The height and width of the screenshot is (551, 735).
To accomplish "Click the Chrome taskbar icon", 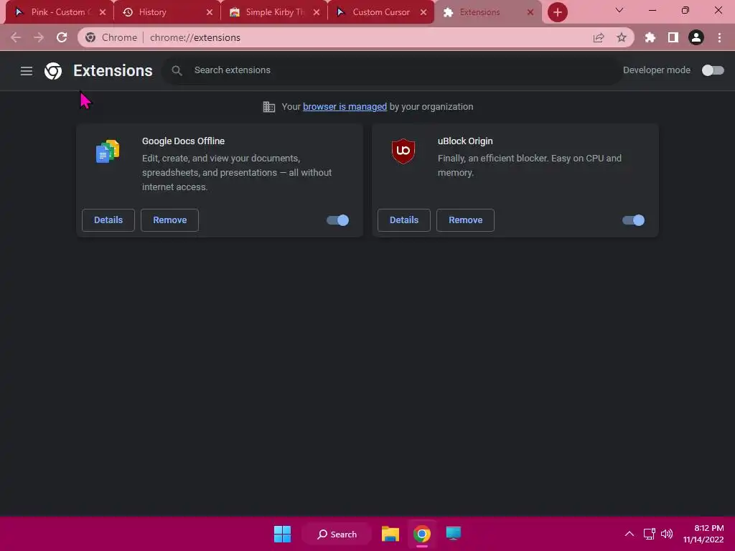I will pos(422,534).
